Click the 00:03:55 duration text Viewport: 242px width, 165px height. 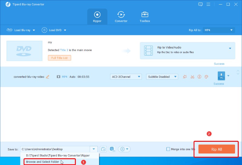point(83,77)
